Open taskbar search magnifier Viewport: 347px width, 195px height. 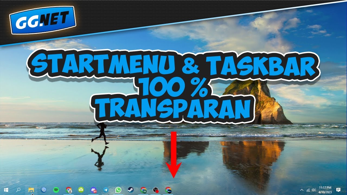[18, 190]
